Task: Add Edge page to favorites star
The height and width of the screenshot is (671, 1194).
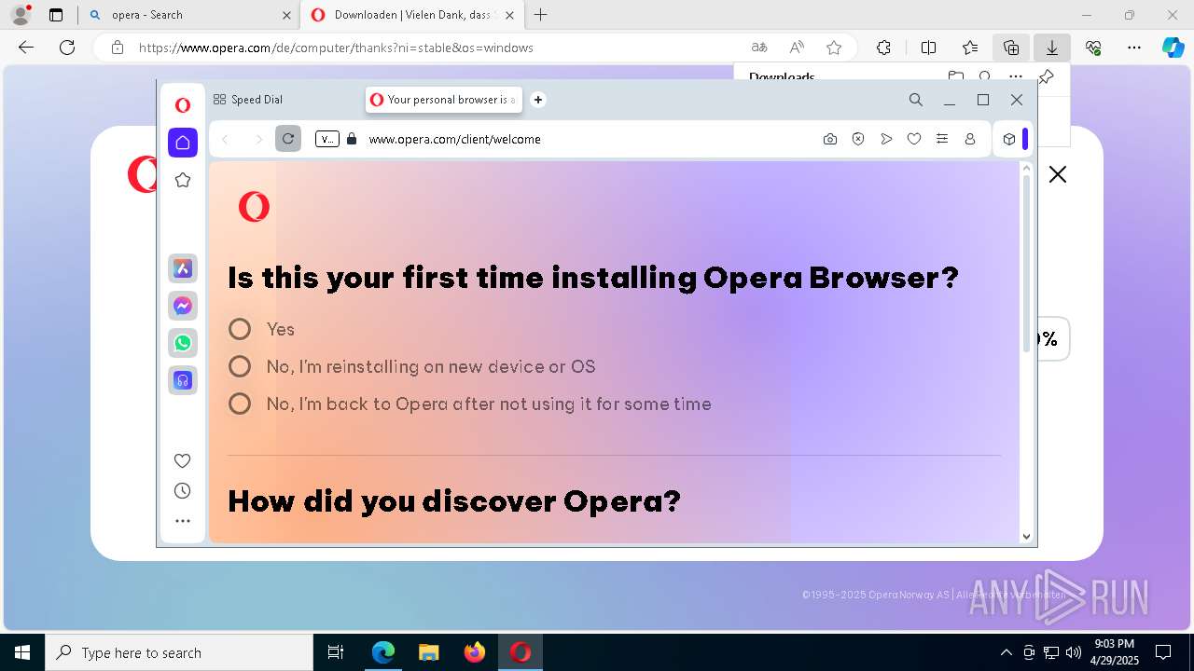Action: 834,48
